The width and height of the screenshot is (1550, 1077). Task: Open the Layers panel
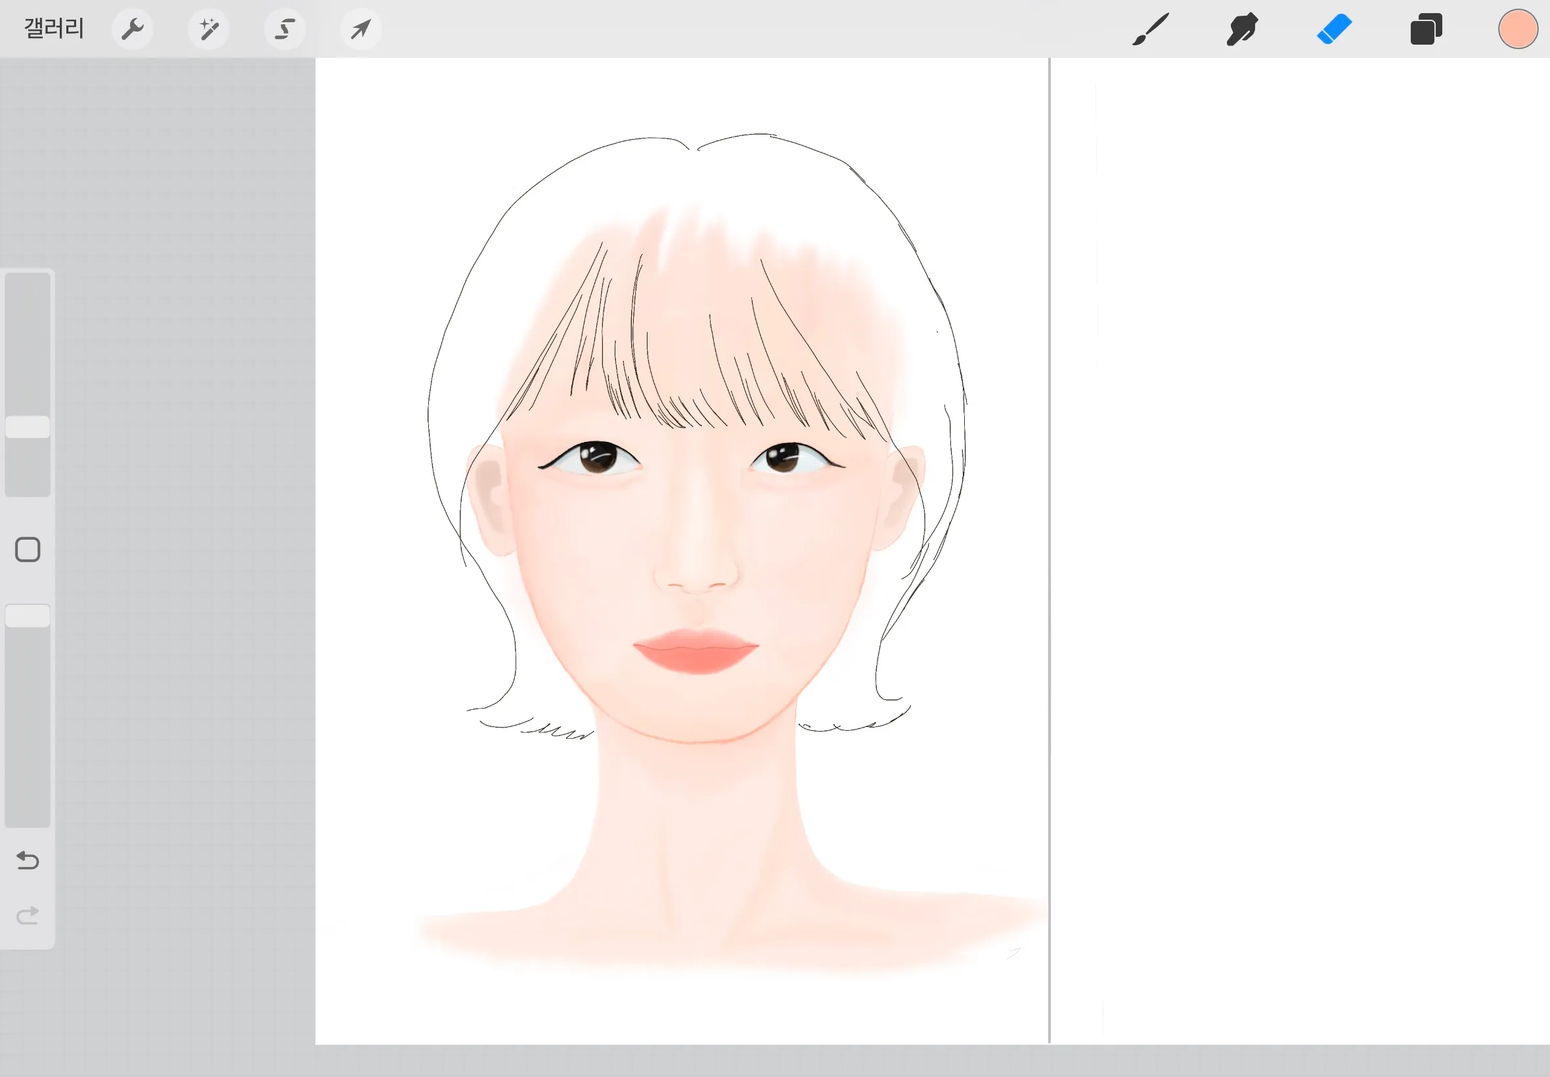[1426, 29]
